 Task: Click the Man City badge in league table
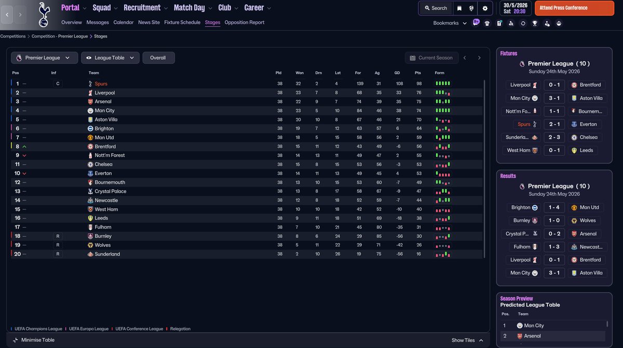pyautogui.click(x=90, y=111)
